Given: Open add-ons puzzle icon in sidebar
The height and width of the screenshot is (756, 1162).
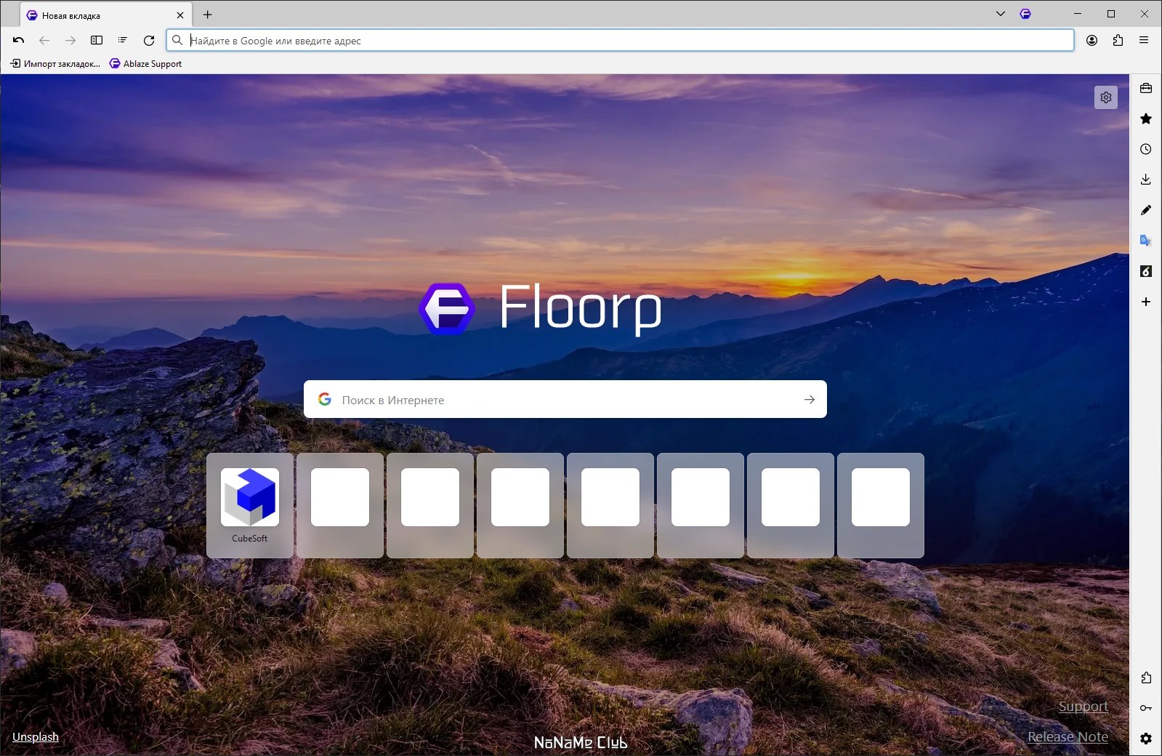Looking at the screenshot, I should [1146, 677].
